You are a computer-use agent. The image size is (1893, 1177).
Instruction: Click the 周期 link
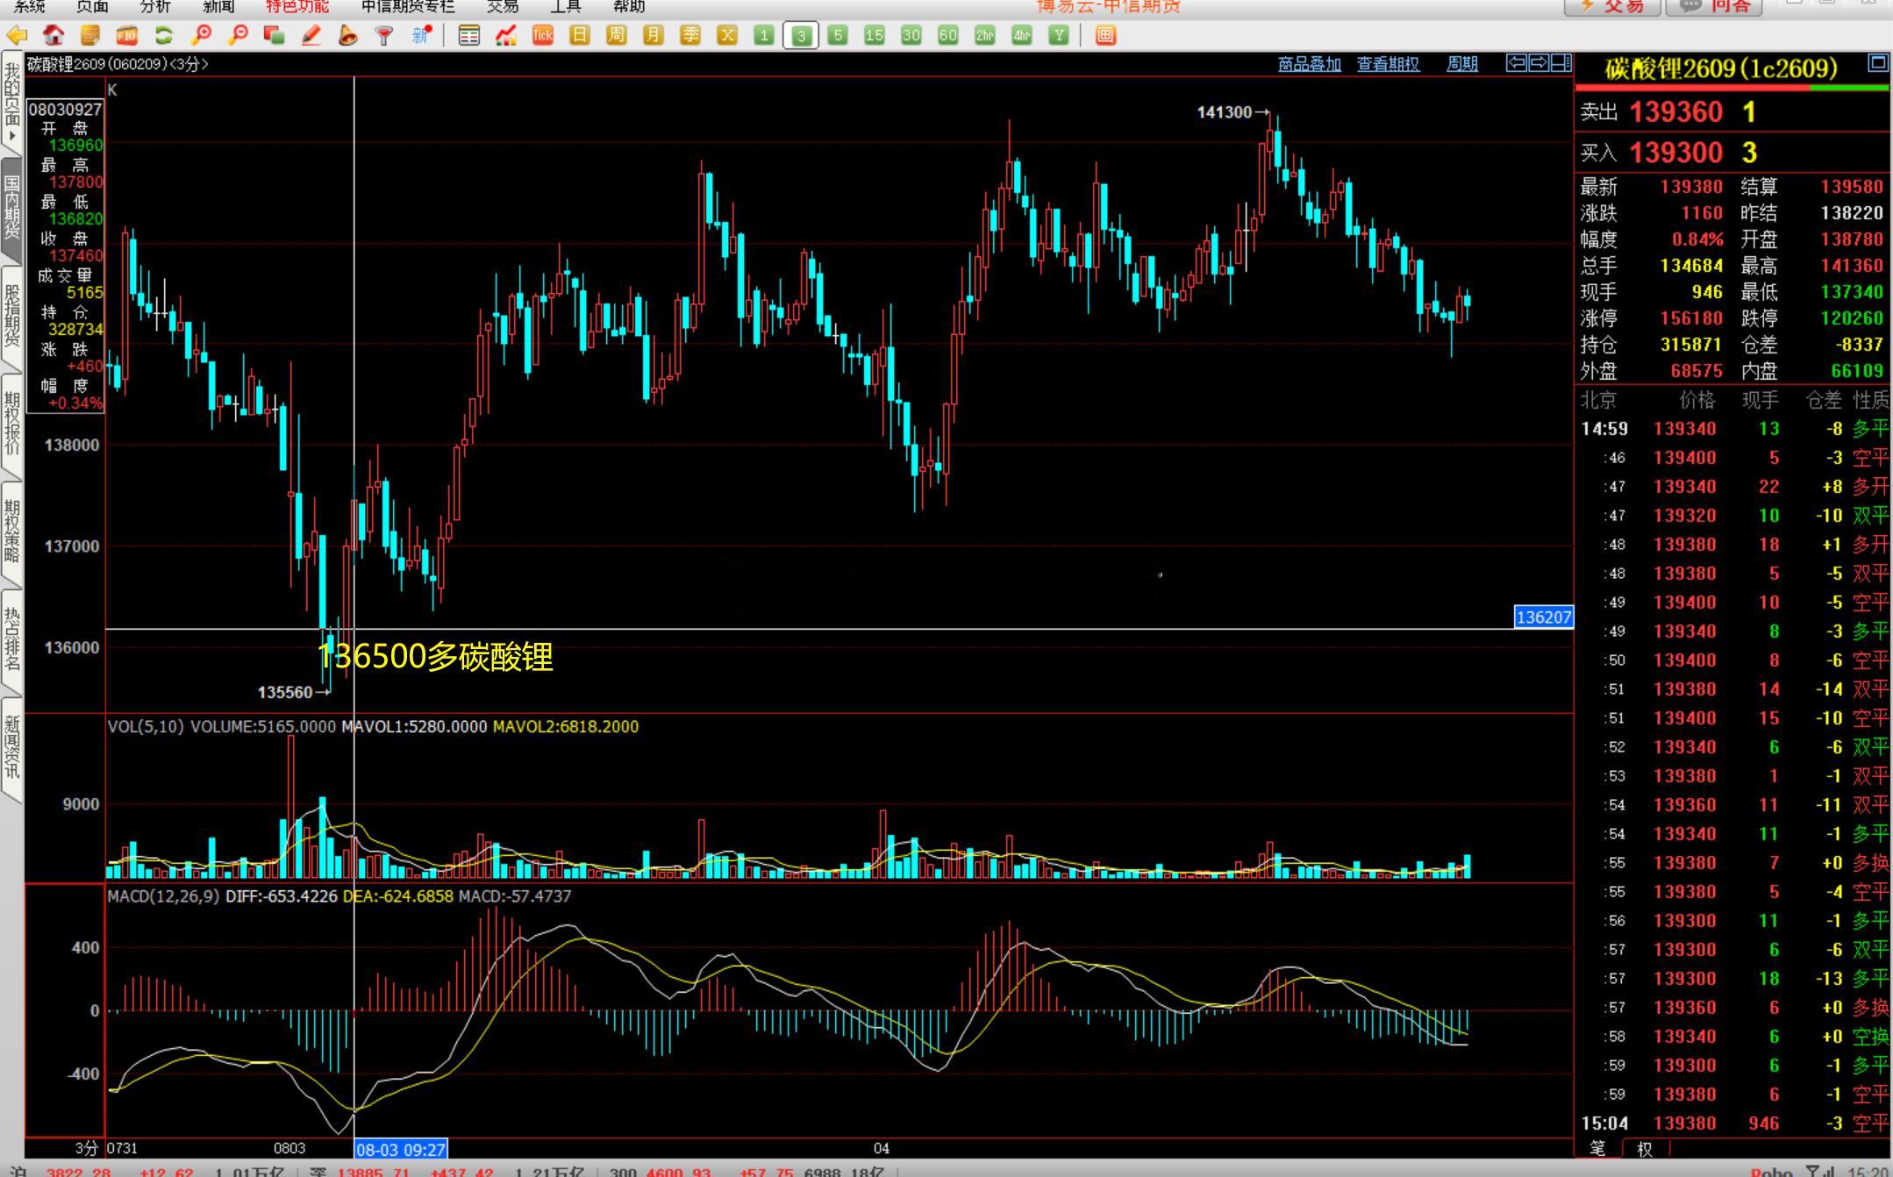[1462, 64]
